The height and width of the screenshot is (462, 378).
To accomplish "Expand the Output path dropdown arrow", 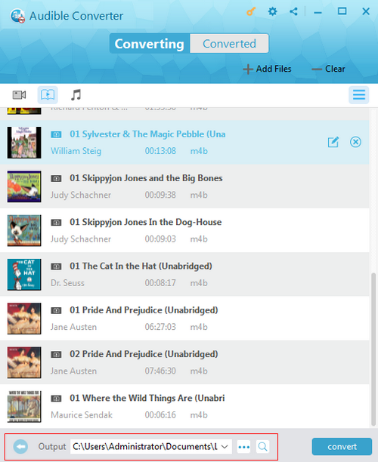I will click(225, 447).
